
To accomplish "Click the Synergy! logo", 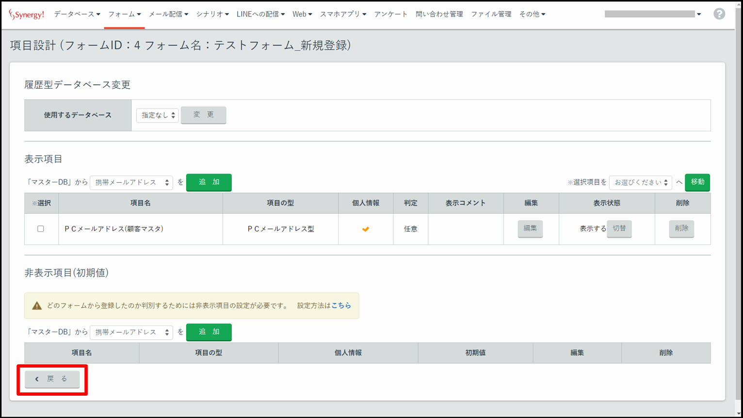I will 26,15.
